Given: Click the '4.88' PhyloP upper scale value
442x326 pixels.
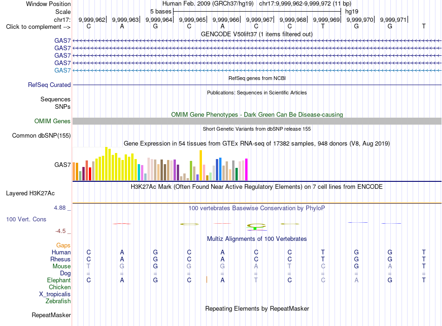Looking at the screenshot, I should coord(60,208).
